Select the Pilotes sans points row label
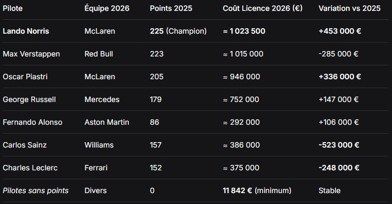Image resolution: width=392 pixels, height=204 pixels. click(36, 191)
